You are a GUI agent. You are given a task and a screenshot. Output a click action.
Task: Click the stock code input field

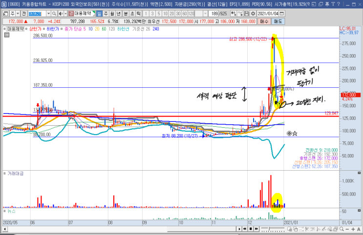[x=37, y=14]
